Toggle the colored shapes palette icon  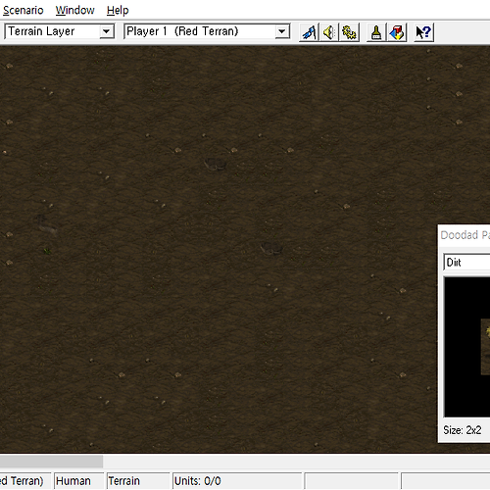coord(397,32)
